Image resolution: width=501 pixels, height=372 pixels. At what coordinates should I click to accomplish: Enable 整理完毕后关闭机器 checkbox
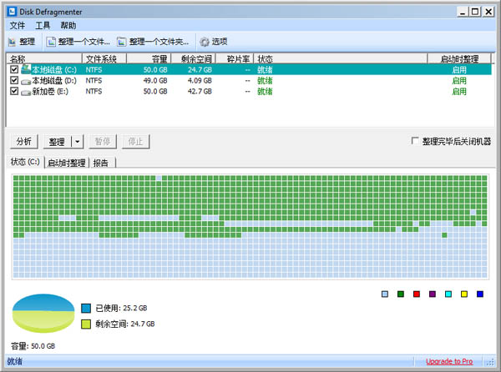(x=415, y=141)
